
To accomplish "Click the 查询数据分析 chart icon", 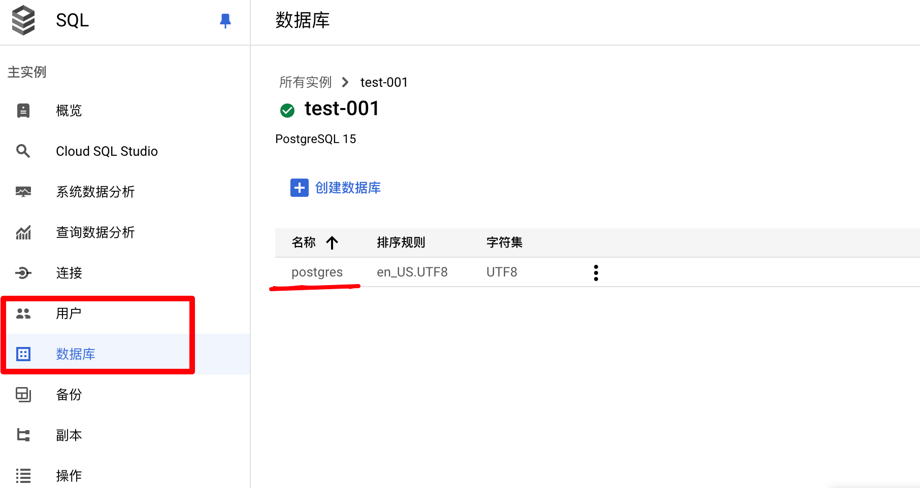I will [x=23, y=232].
